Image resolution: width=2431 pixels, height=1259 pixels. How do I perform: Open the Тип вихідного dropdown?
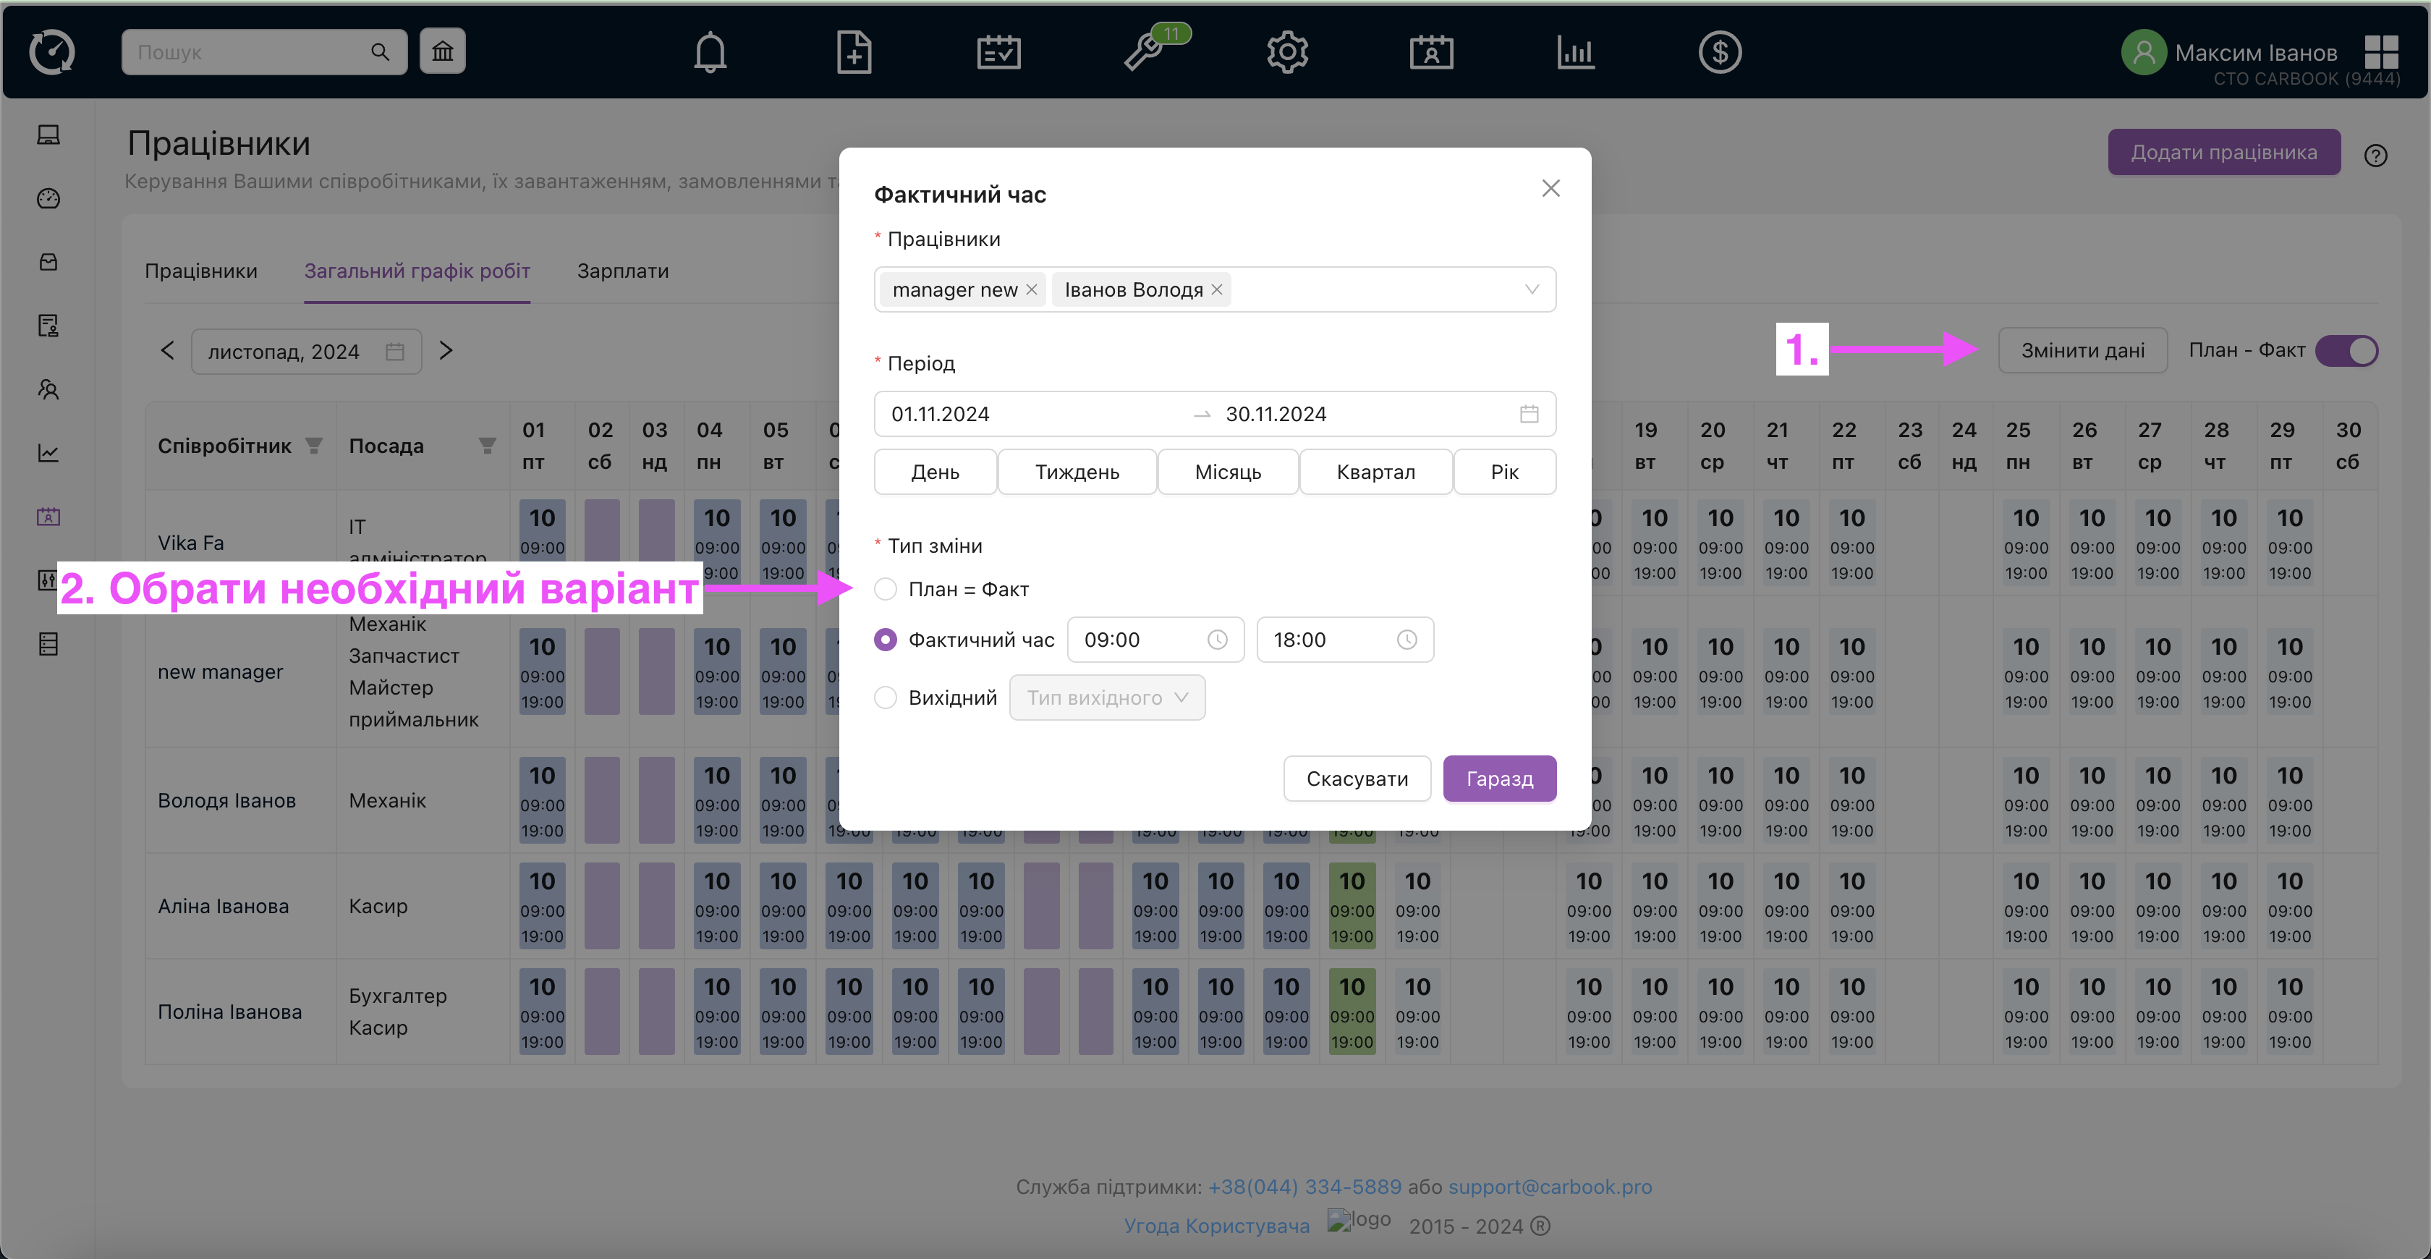tap(1107, 698)
